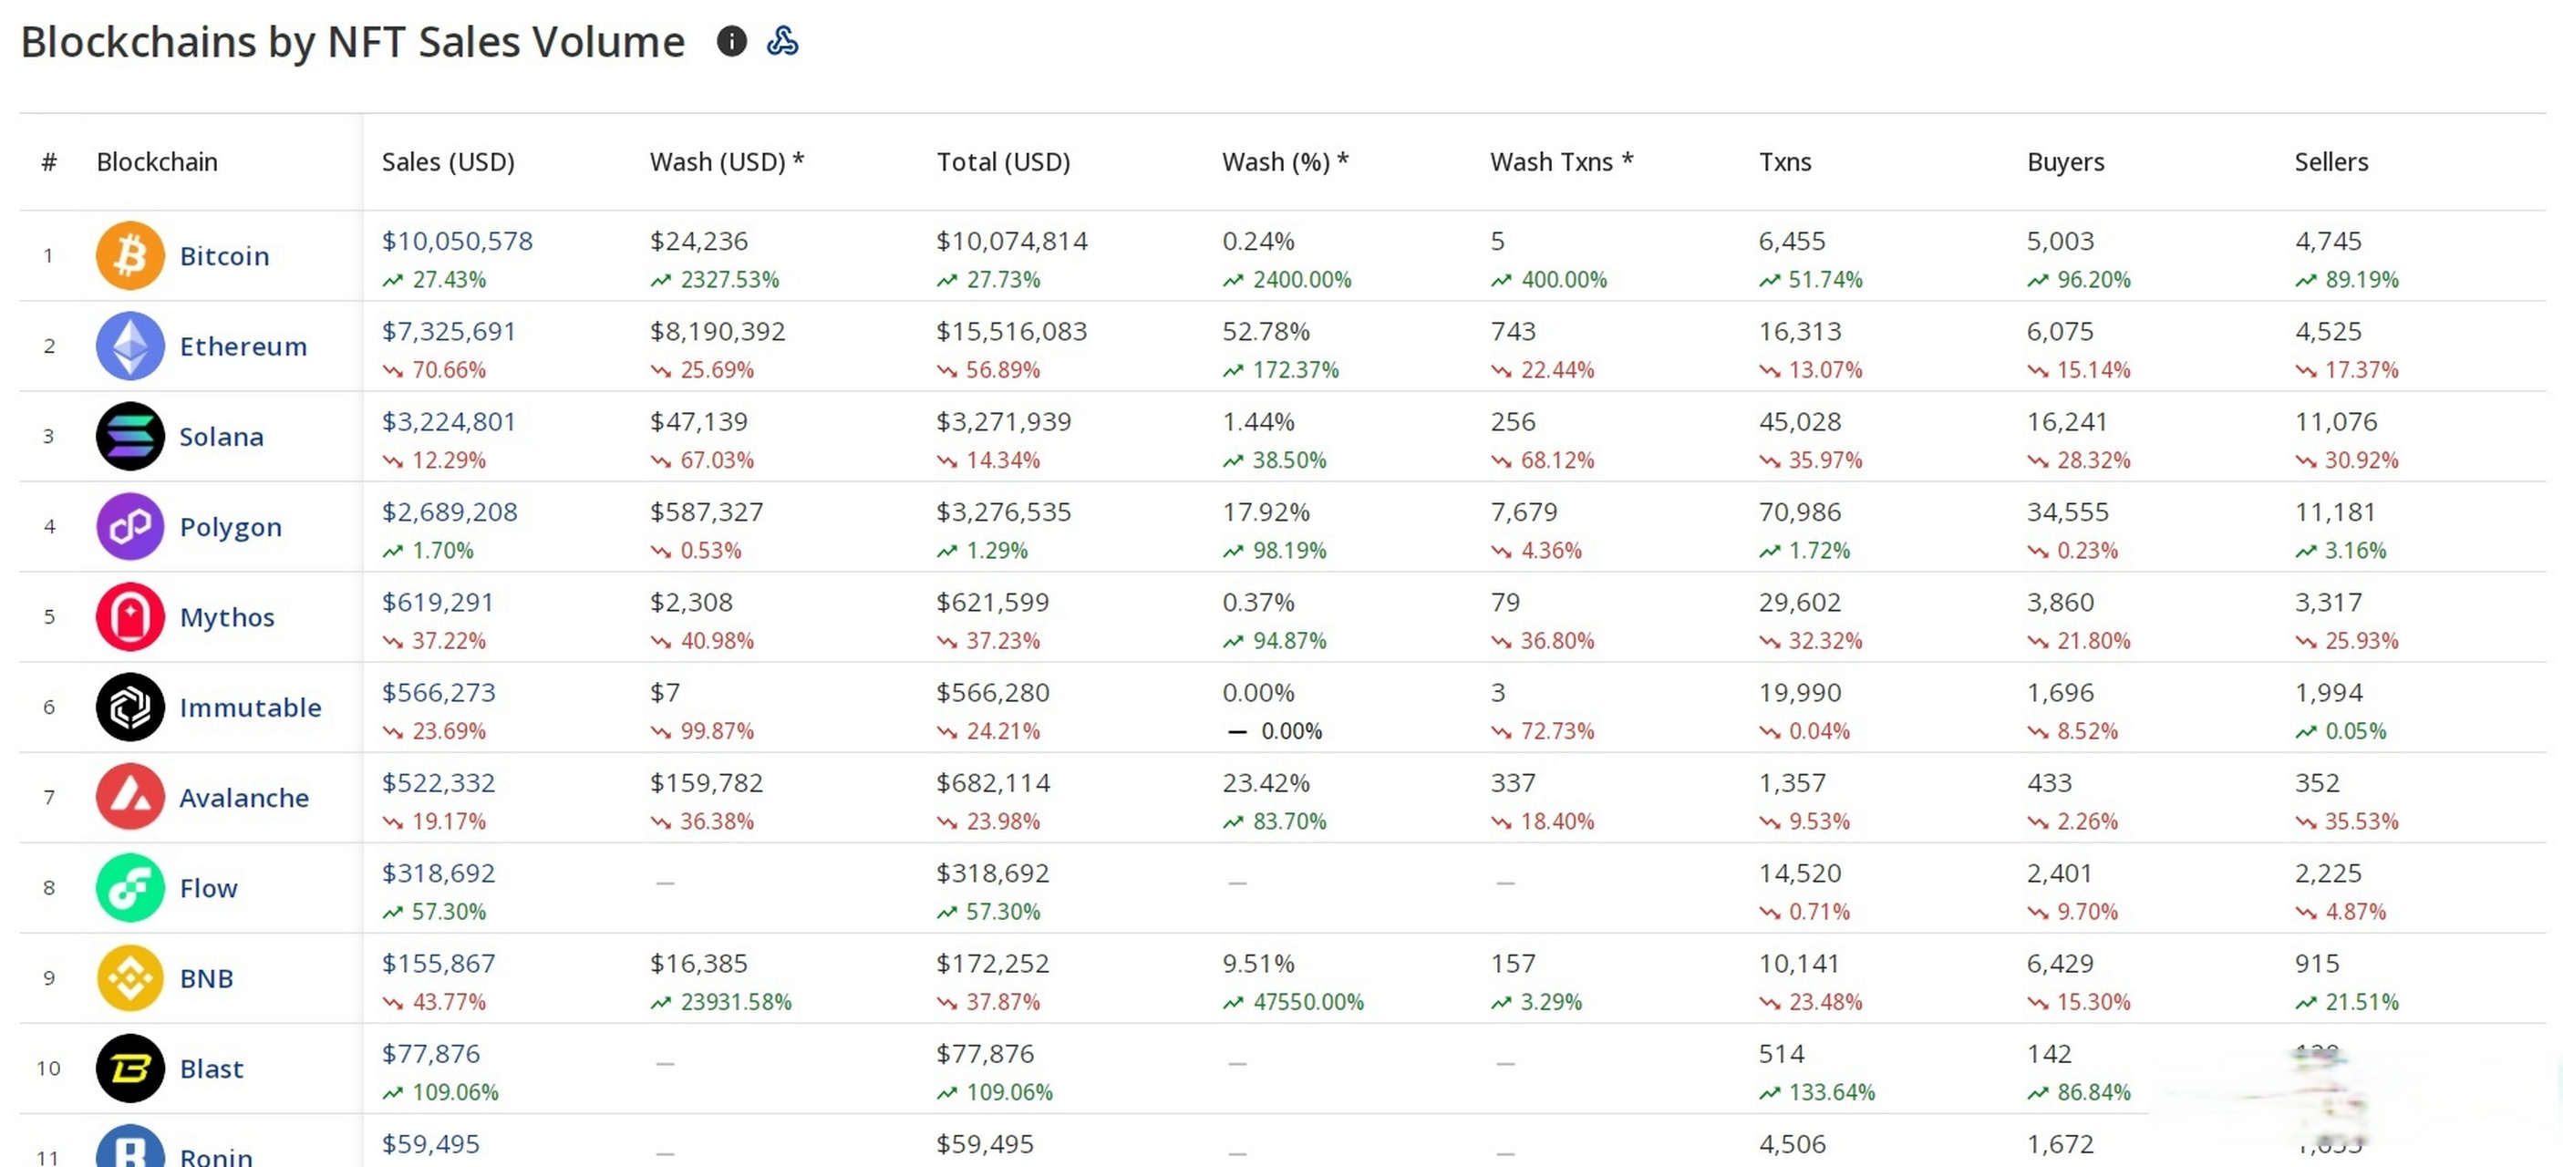Select Polygon sellers count 11,181
The height and width of the screenshot is (1167, 2563).
2335,512
